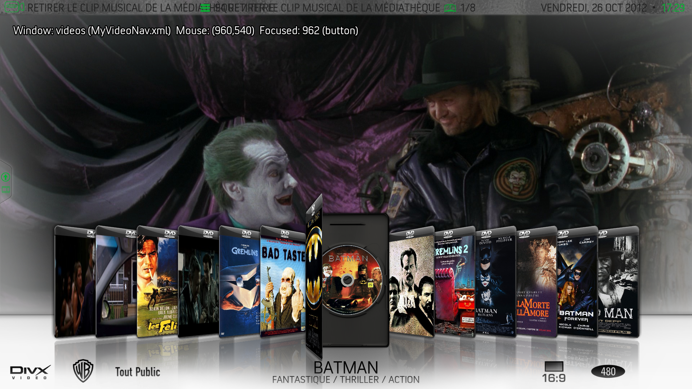Select the Gremlins 2 DVD cover
Image resolution: width=692 pixels, height=389 pixels.
coord(455,282)
